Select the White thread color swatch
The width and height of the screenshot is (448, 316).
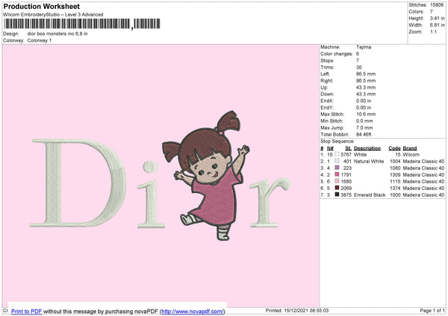[x=337, y=154]
